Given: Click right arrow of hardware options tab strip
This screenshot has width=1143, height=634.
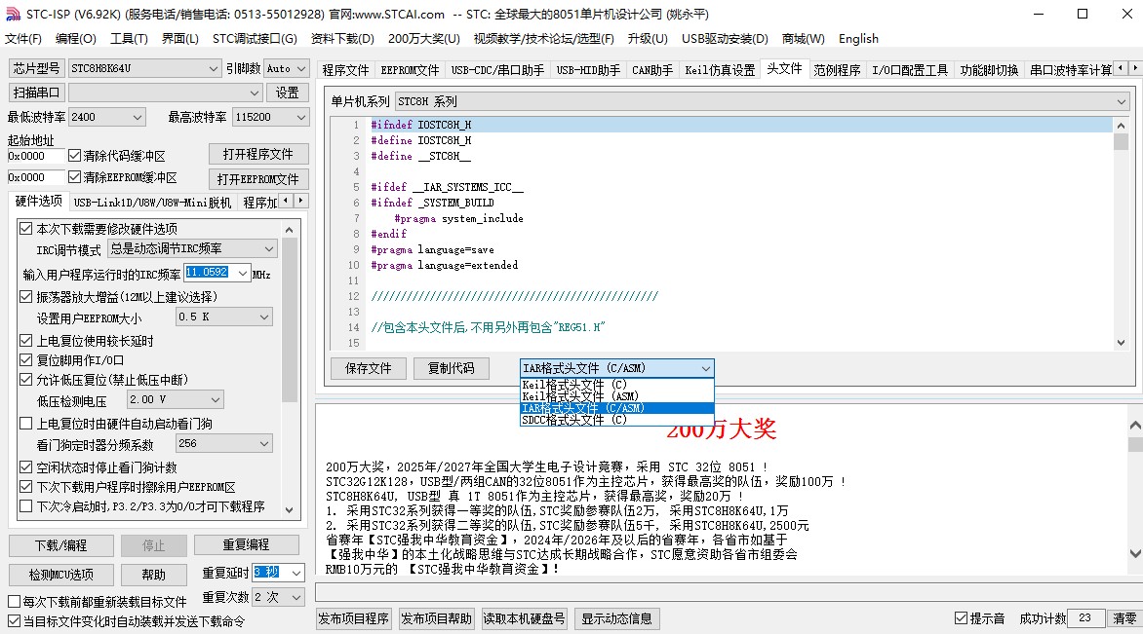Looking at the screenshot, I should coord(301,202).
